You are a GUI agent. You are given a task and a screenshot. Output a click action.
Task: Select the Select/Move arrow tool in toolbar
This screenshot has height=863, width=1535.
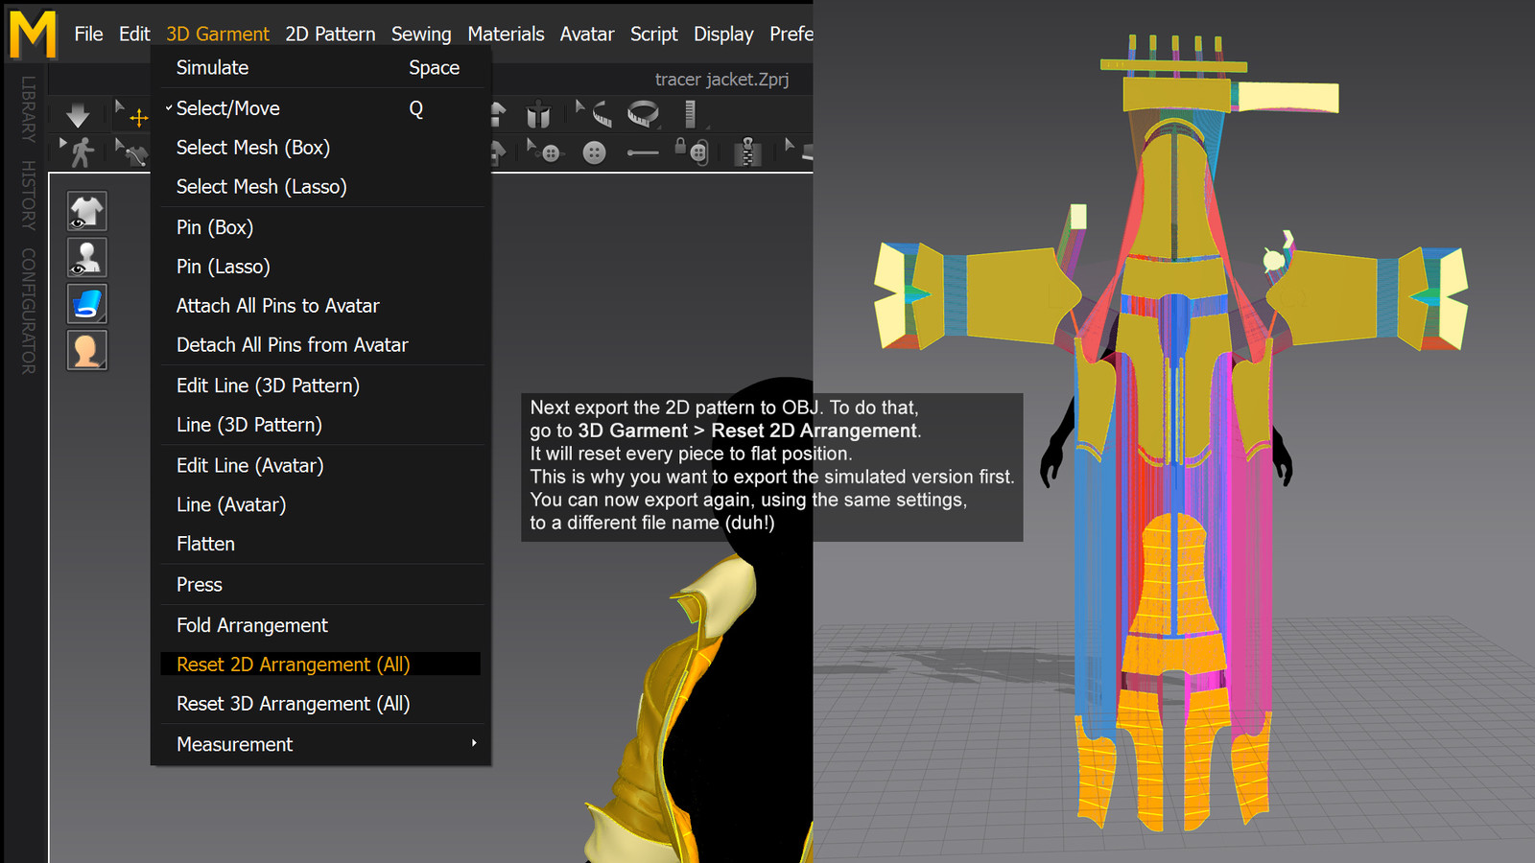click(x=132, y=115)
